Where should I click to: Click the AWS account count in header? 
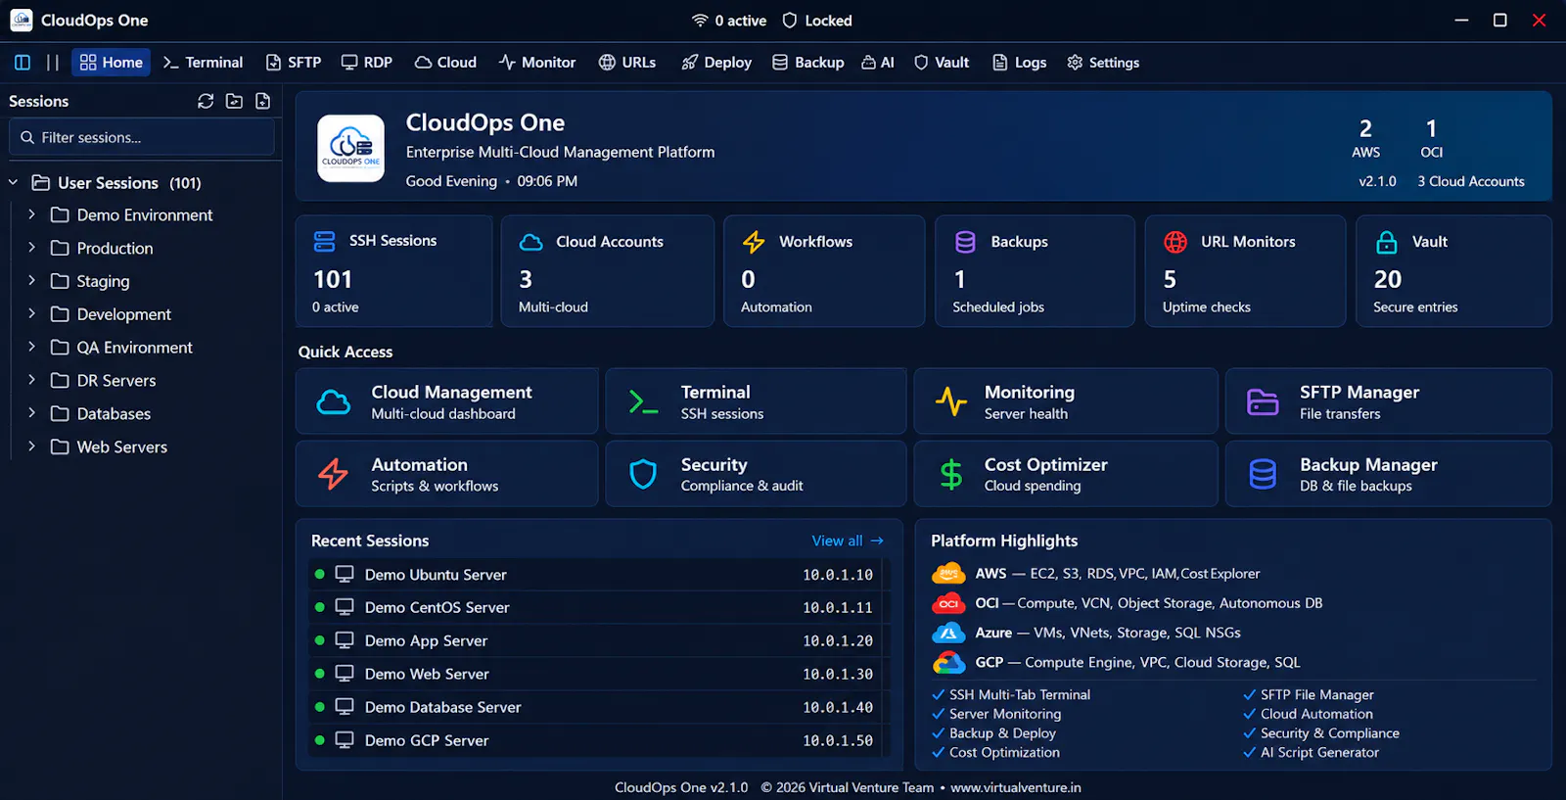[x=1365, y=138]
